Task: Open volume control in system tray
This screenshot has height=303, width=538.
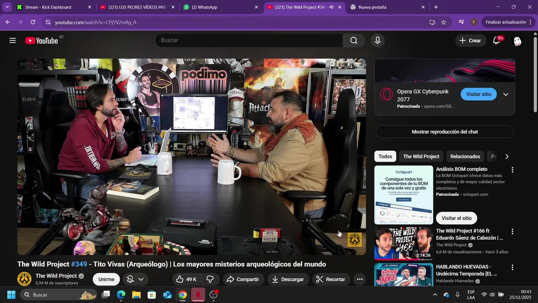Action: coord(492,295)
